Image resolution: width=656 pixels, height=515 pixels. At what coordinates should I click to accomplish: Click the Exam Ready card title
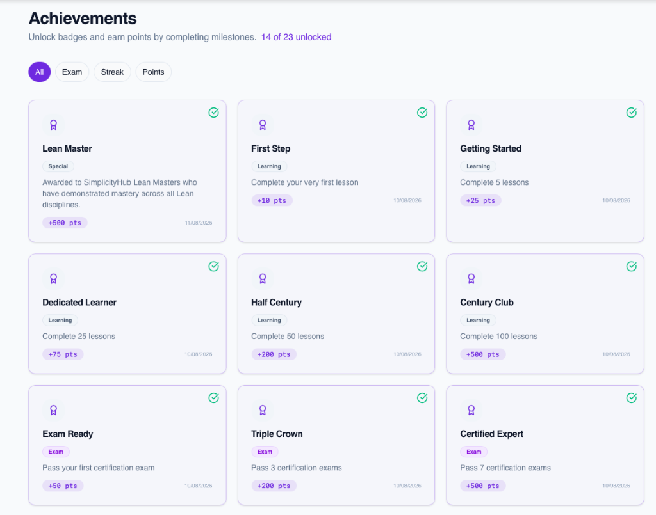click(x=68, y=434)
